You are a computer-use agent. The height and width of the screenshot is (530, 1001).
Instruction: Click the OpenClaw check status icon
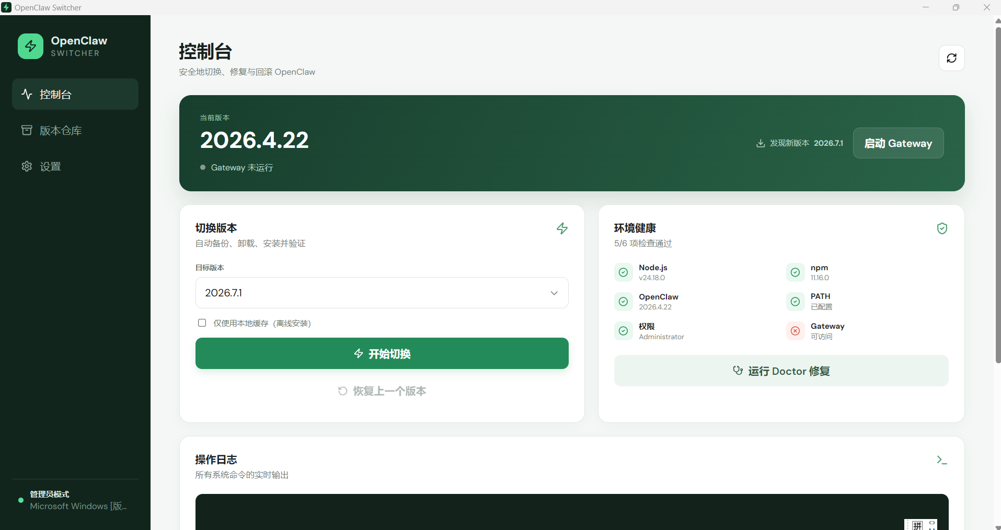coord(623,302)
